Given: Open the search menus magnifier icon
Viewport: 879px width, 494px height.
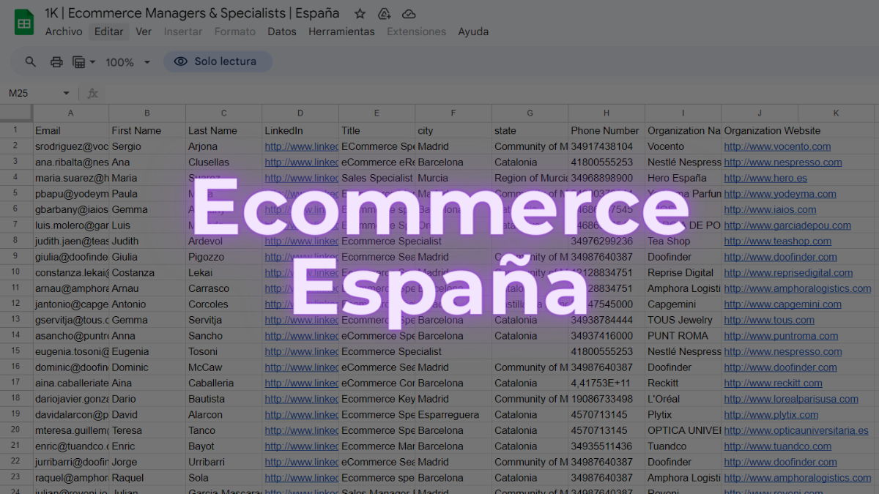Looking at the screenshot, I should point(31,62).
